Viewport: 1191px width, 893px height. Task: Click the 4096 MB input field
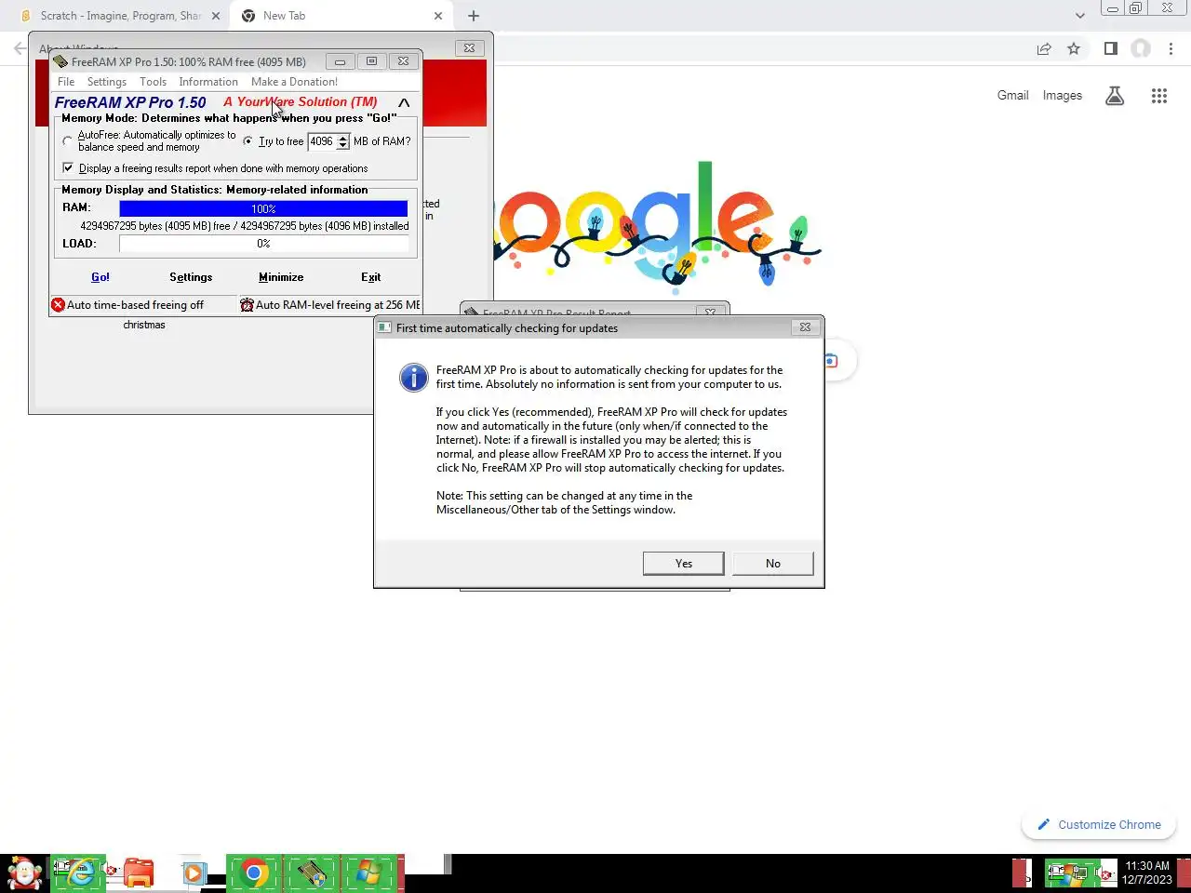tap(322, 141)
